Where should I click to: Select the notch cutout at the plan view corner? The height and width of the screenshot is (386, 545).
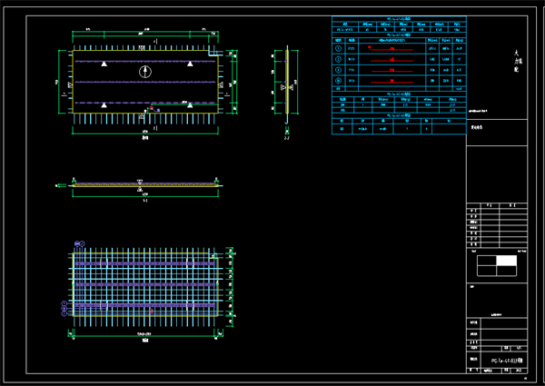[x=213, y=54]
